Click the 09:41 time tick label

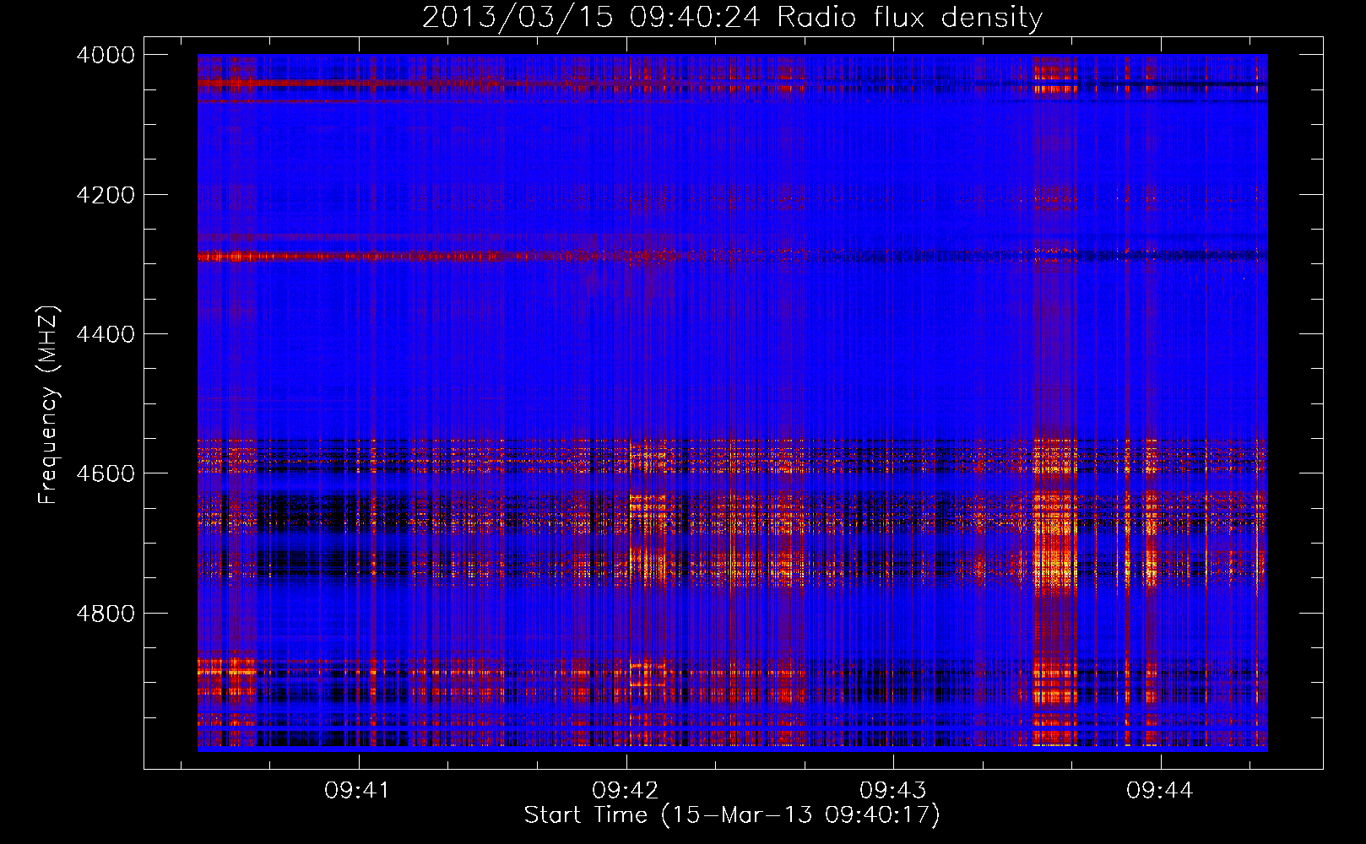click(357, 790)
